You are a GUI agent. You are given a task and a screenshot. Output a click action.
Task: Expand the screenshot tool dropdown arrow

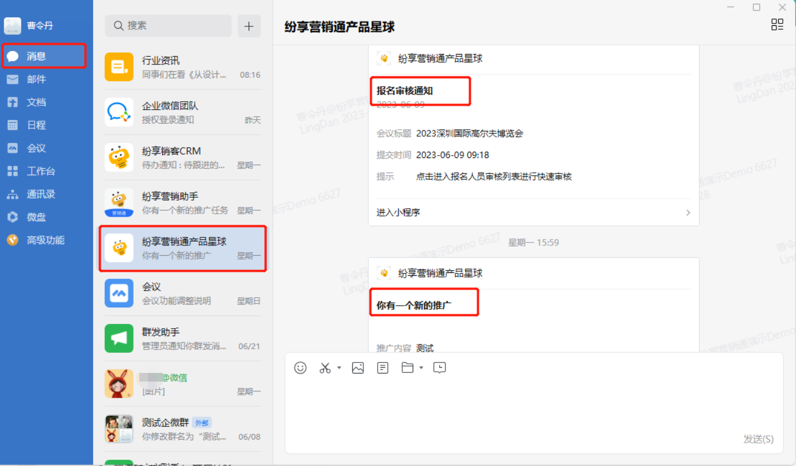pos(339,368)
